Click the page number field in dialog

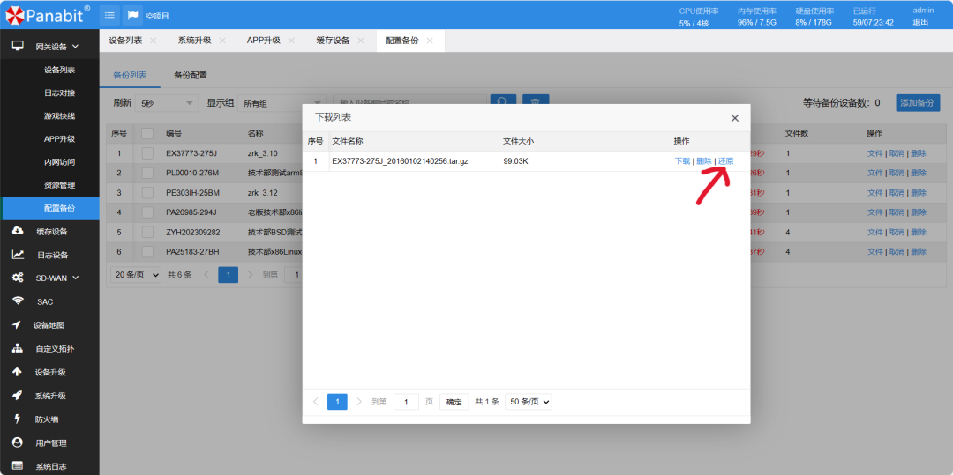pyautogui.click(x=406, y=402)
